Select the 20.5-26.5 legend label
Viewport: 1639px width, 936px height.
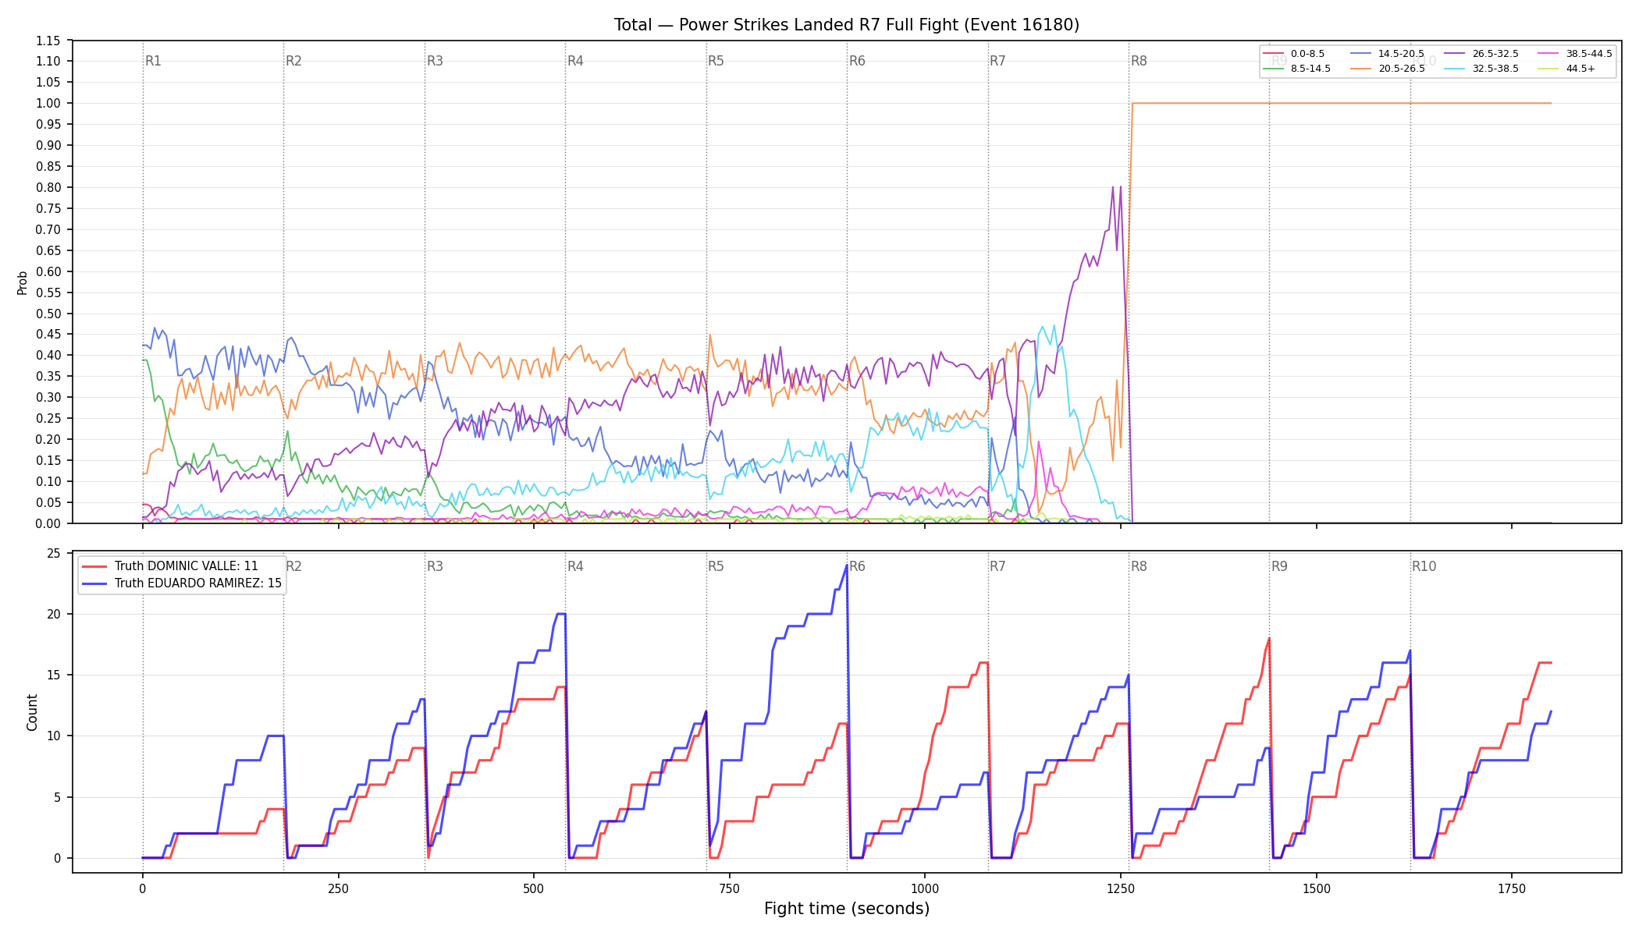[x=1401, y=69]
